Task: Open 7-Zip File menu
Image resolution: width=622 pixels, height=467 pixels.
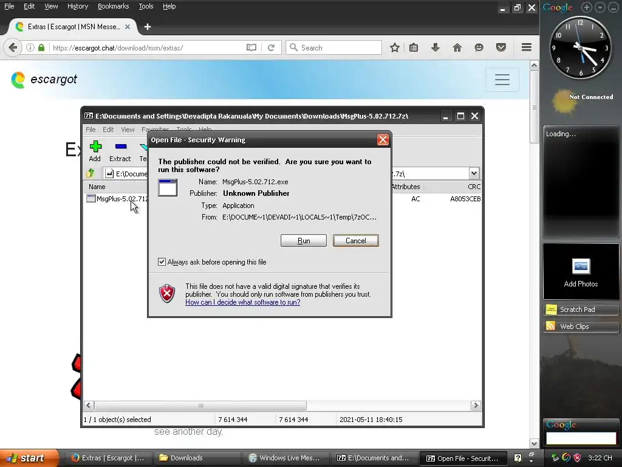Action: (x=91, y=130)
